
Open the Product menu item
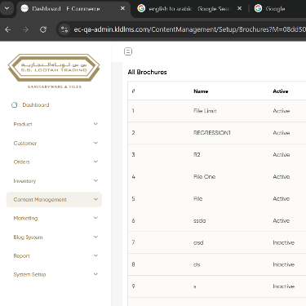point(23,124)
